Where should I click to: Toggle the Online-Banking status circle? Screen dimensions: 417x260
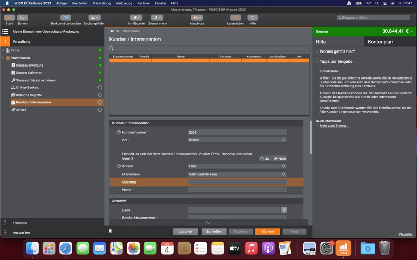coord(100,87)
